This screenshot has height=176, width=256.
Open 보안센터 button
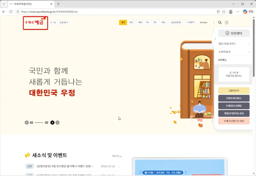234,33
